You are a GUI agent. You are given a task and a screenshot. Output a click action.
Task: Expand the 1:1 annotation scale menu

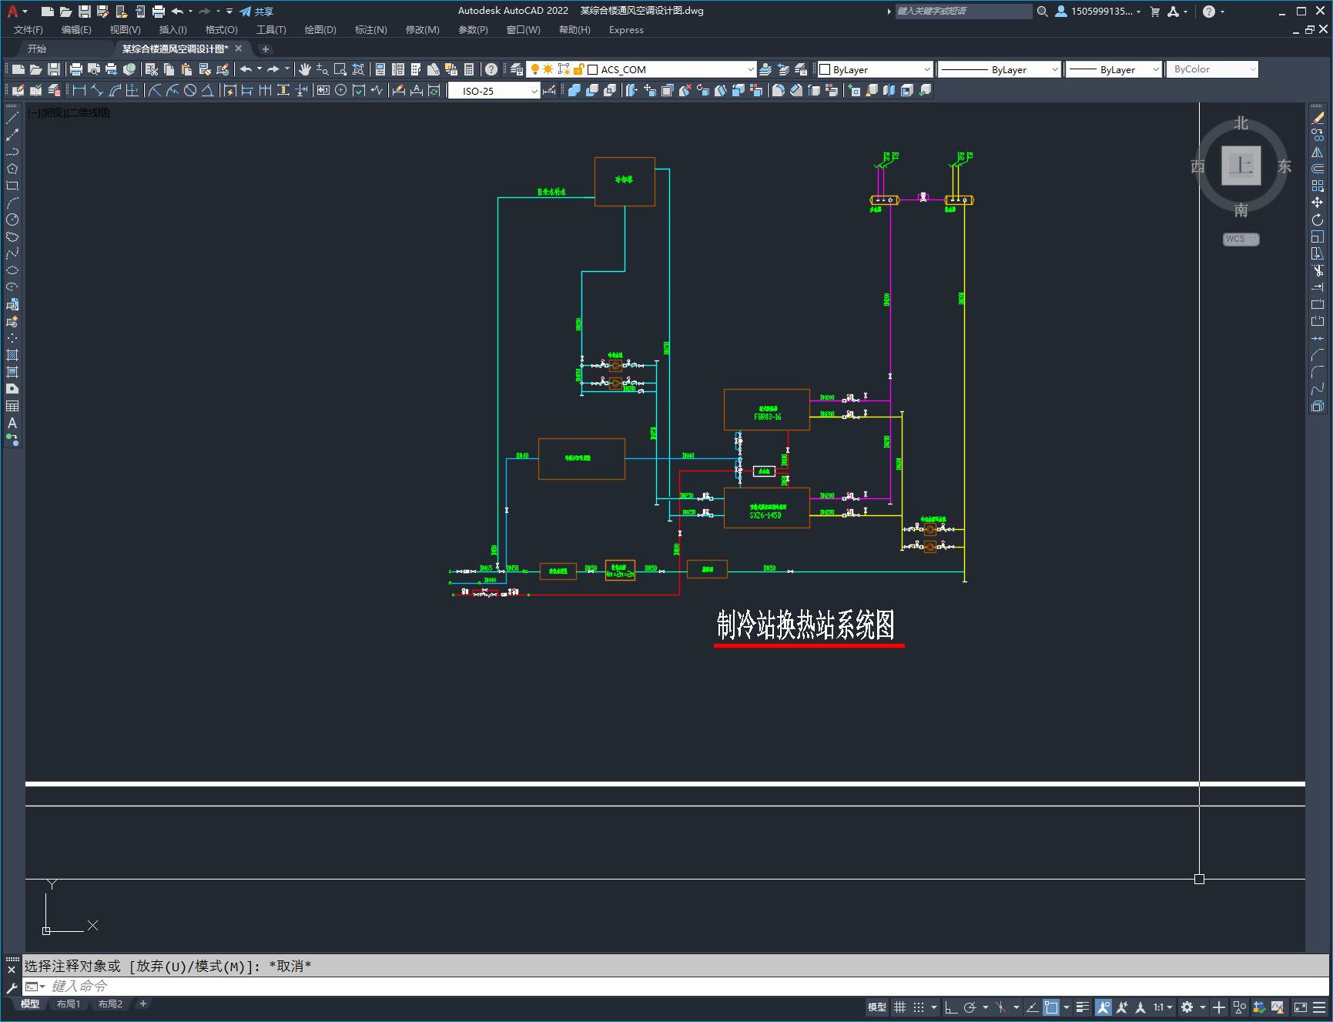pyautogui.click(x=1163, y=1007)
